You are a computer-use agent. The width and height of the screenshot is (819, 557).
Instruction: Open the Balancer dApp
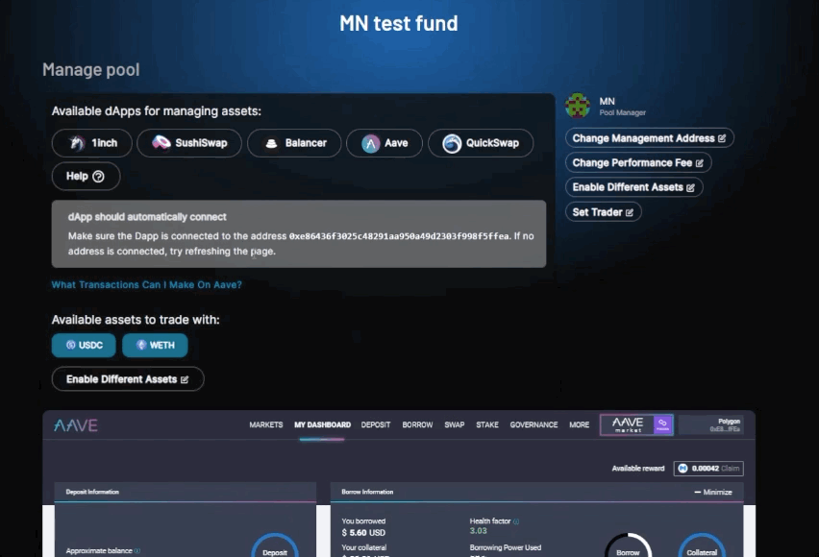294,143
